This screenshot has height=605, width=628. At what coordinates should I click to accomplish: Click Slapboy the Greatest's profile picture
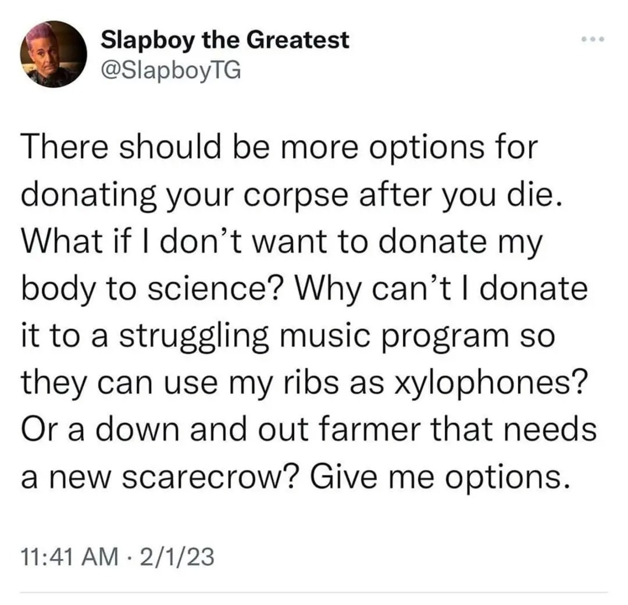pyautogui.click(x=53, y=54)
